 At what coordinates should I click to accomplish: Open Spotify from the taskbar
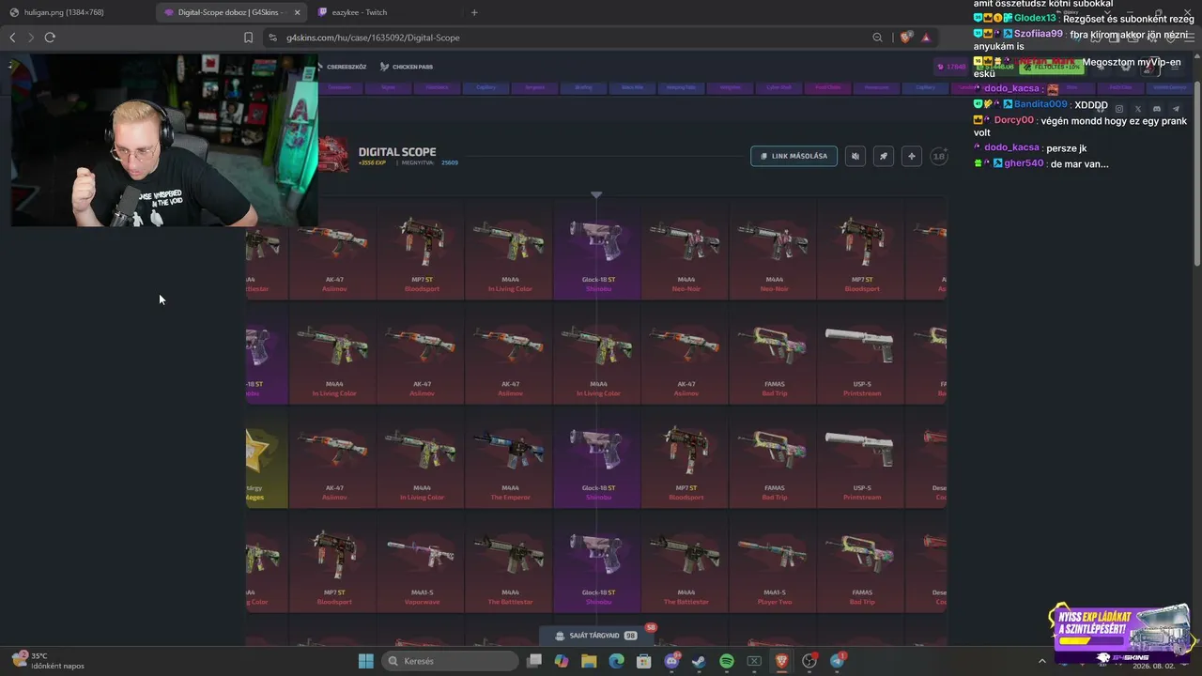pos(727,661)
